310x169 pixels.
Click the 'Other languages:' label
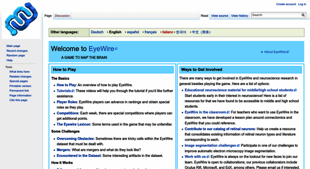point(65,32)
